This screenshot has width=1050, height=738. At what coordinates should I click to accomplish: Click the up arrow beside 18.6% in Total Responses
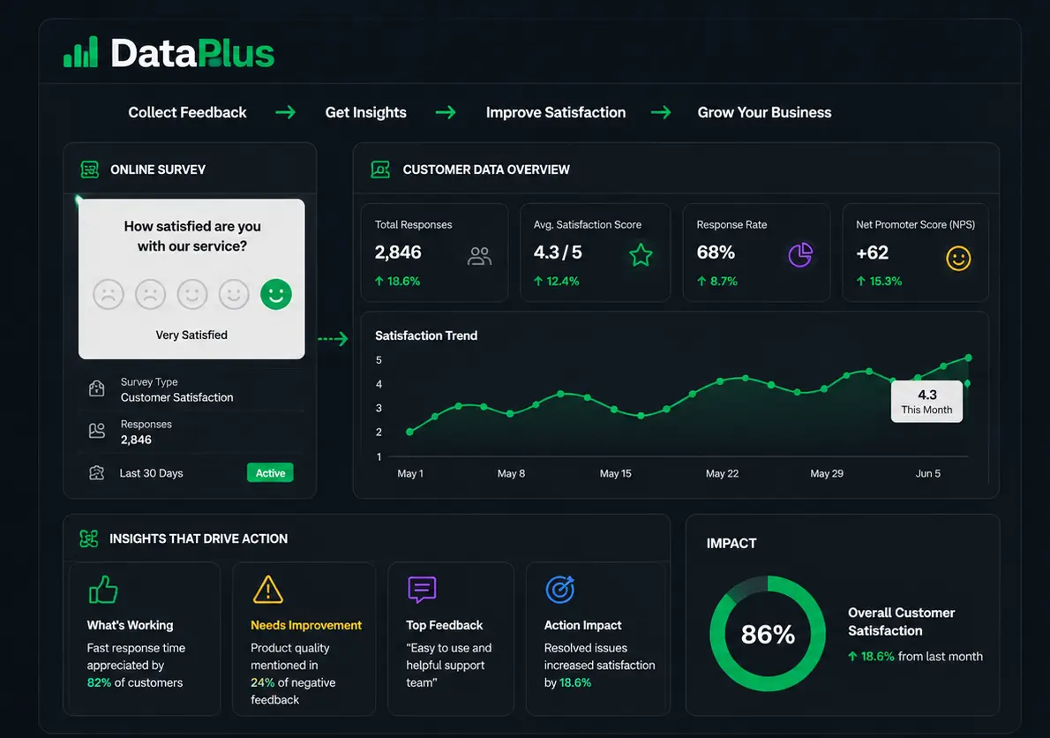point(379,282)
